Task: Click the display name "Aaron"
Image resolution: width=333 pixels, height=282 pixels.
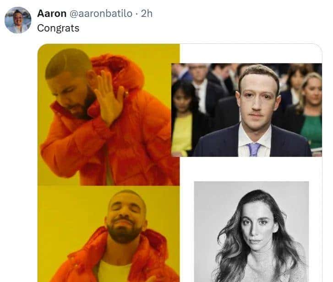Action: coord(51,14)
